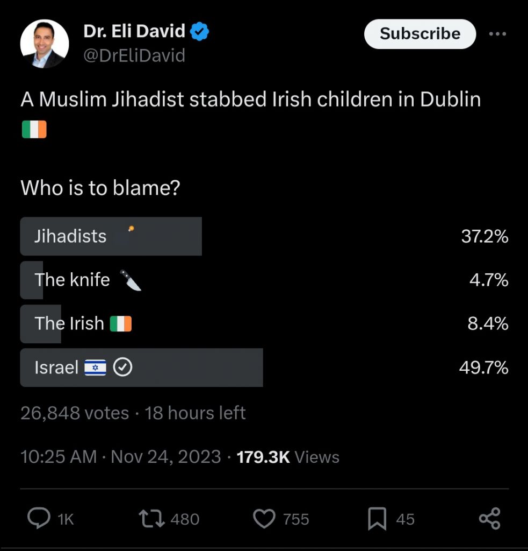Open the 179.3K Views analytics
Screen dimensions: 528x551
point(288,457)
